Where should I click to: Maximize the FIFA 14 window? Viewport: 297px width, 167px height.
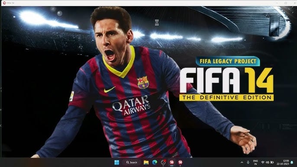[286, 3]
